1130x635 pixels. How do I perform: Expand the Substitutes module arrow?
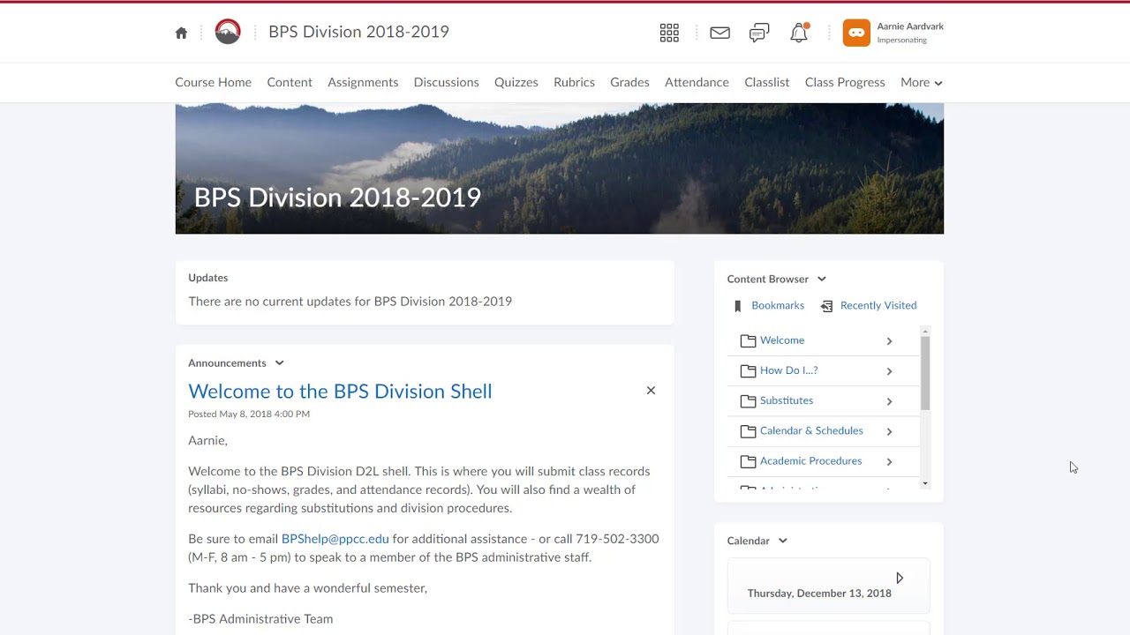tap(889, 401)
